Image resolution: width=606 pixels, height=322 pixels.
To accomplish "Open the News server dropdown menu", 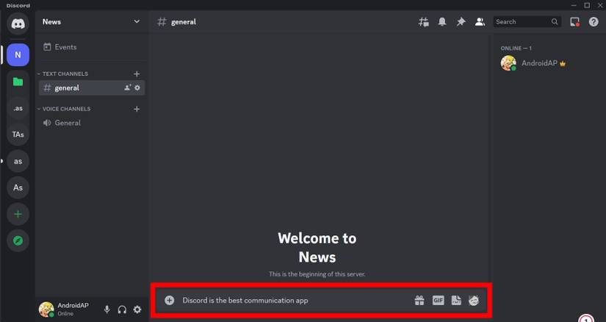I will tap(136, 22).
